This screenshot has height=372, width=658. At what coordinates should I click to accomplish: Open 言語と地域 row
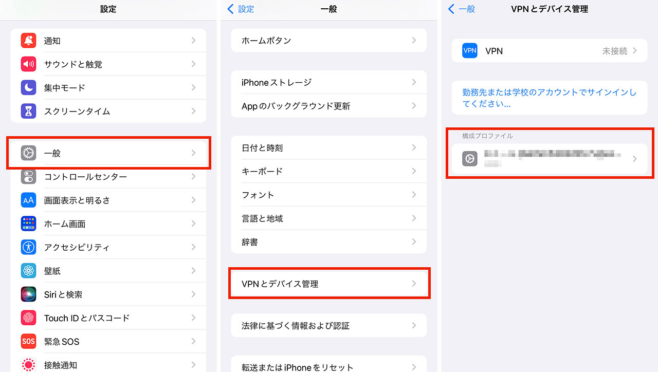coord(329,218)
